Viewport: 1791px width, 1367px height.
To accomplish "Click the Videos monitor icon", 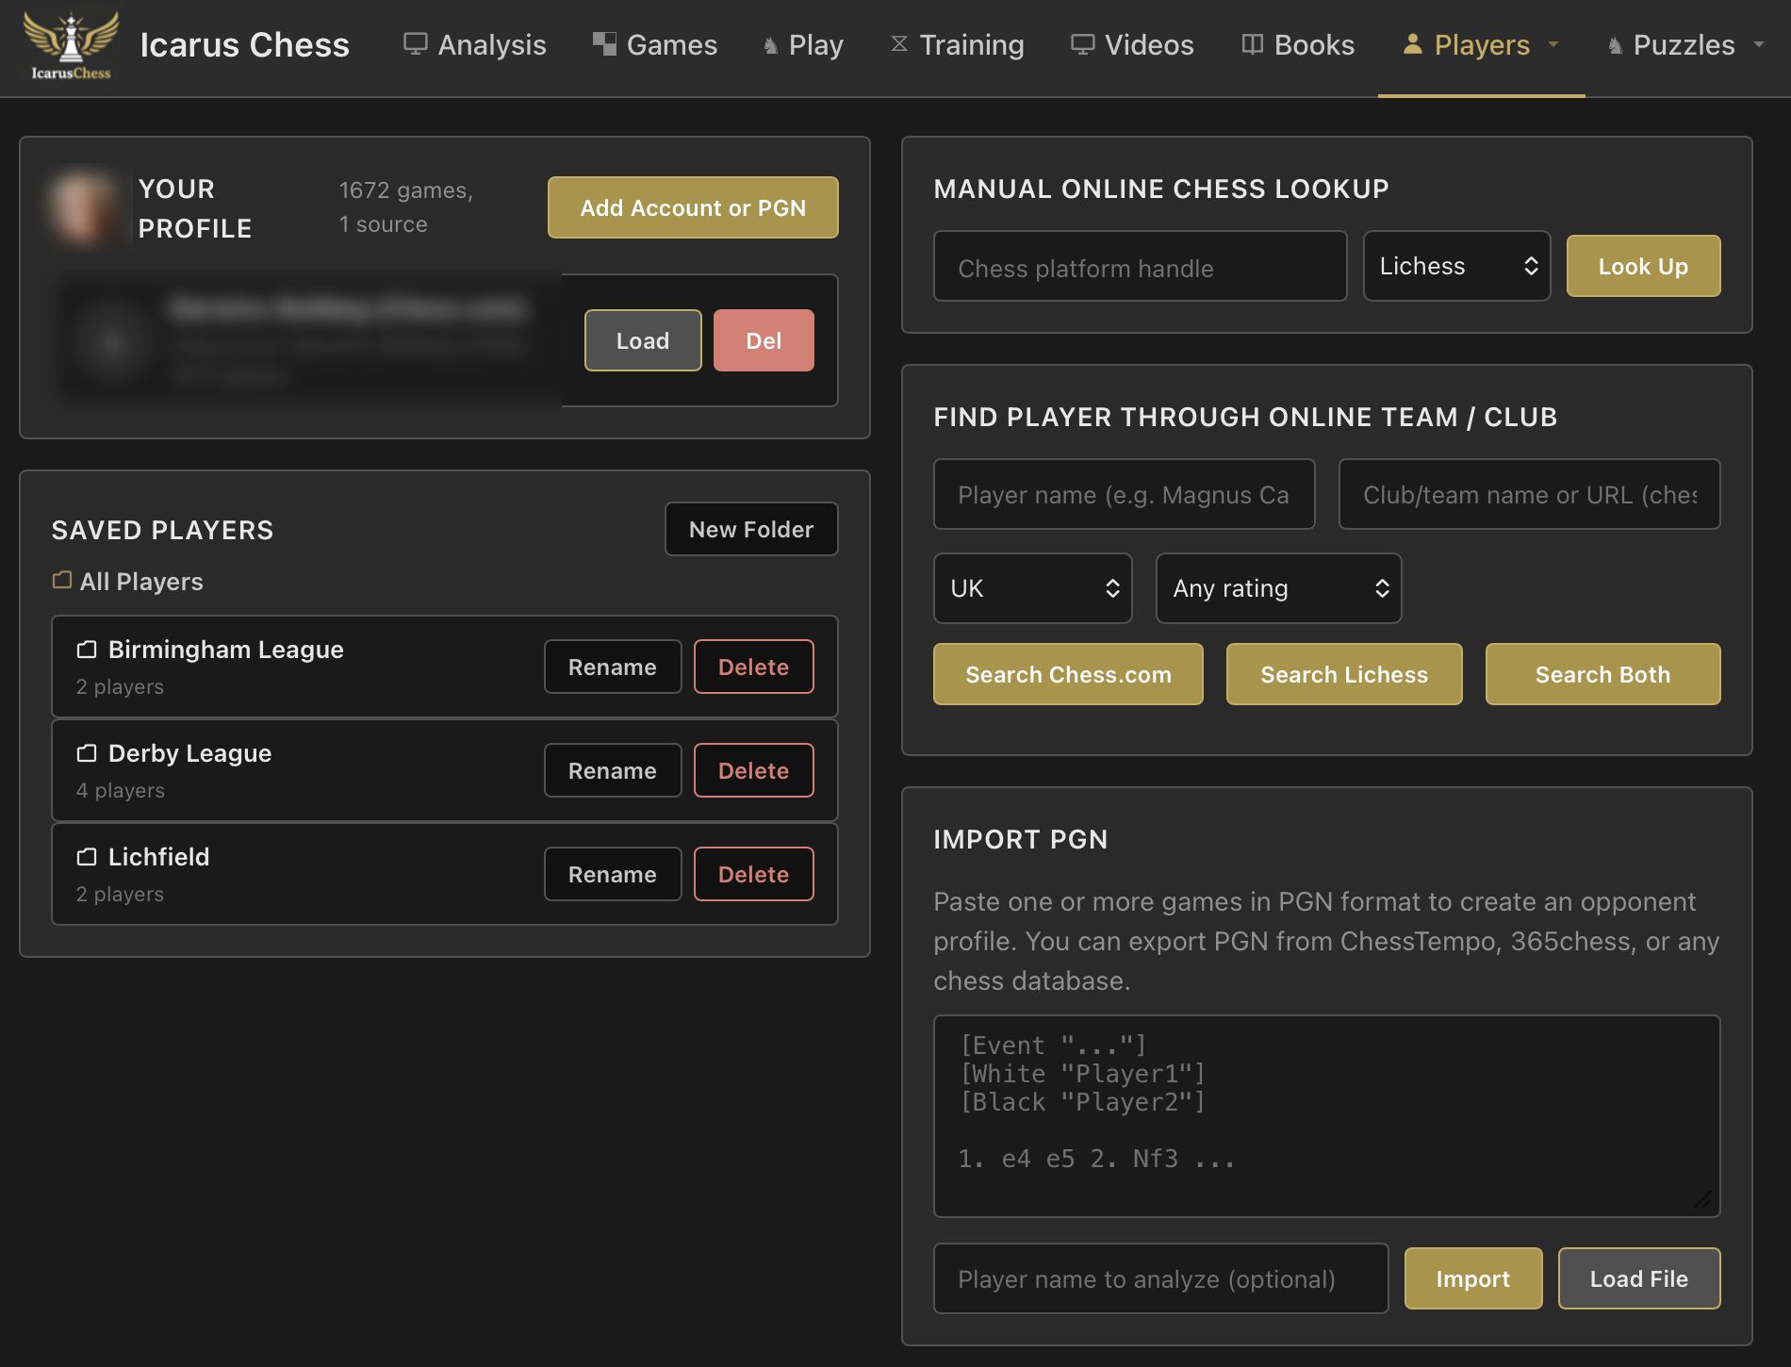I will point(1082,44).
